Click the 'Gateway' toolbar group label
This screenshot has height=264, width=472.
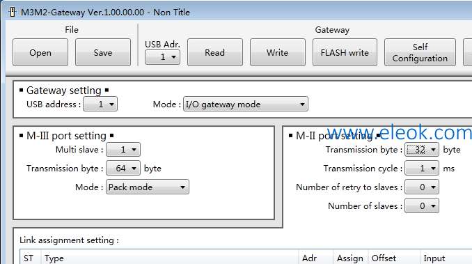332,30
